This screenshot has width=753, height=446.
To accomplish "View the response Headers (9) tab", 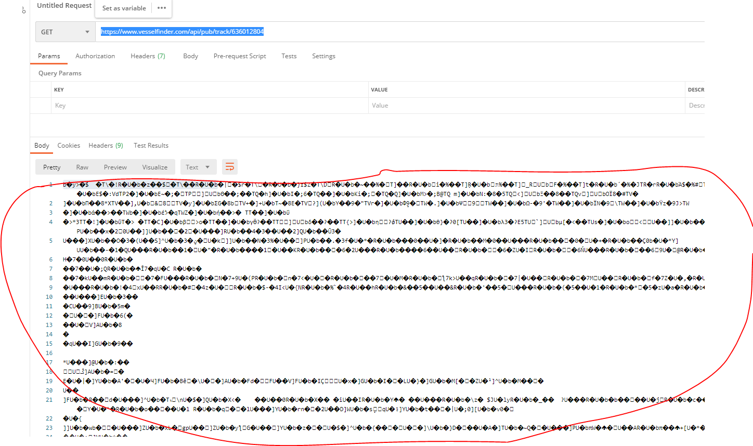I will click(x=106, y=146).
